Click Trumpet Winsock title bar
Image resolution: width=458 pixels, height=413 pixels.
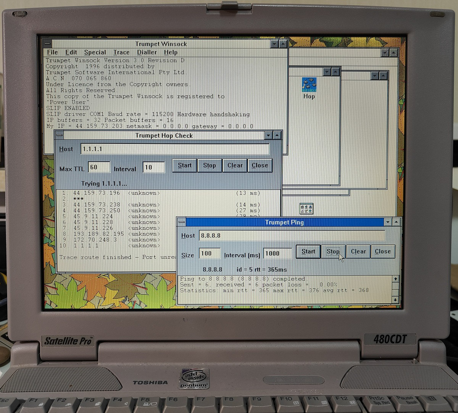point(161,44)
